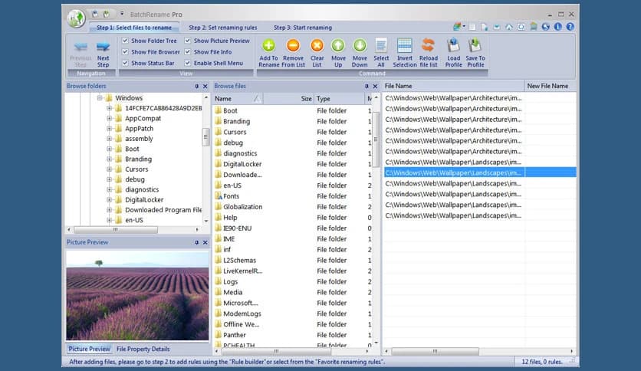Close the Browse folders panel
Viewport: 641px width, 371px height.
pos(205,86)
